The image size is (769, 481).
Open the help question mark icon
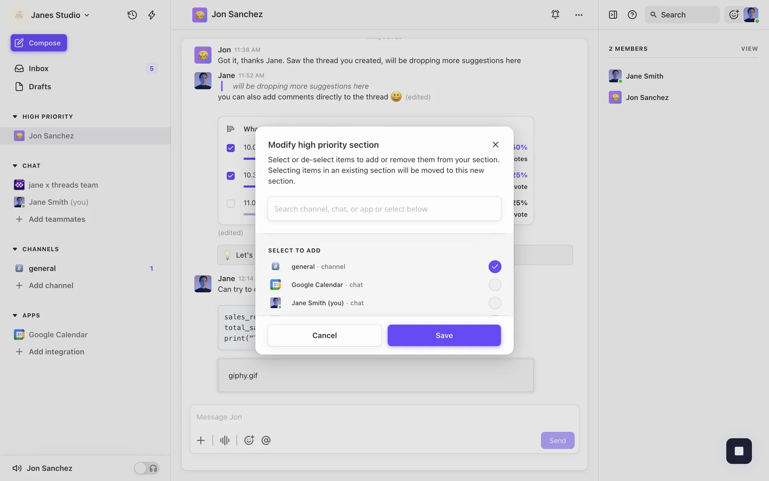[632, 15]
